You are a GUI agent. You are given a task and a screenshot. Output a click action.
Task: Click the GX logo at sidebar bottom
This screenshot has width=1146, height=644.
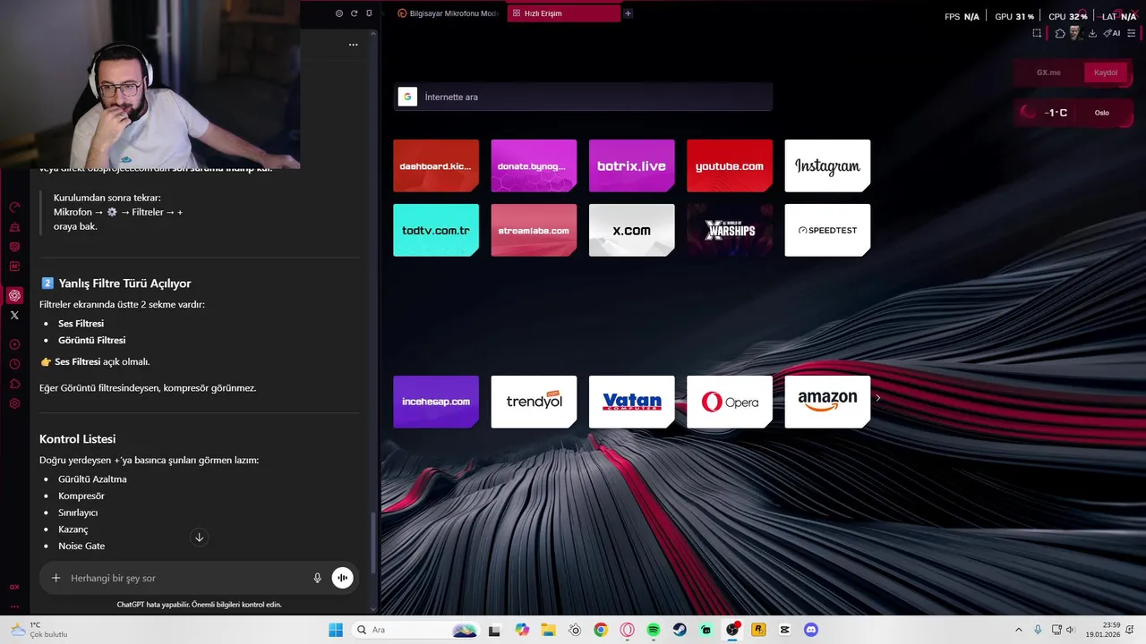14,587
